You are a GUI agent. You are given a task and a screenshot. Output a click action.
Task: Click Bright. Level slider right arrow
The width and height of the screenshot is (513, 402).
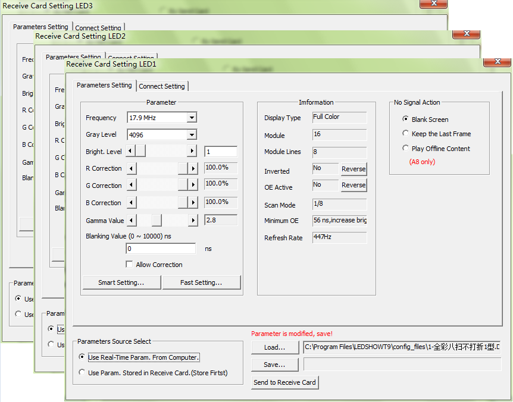[192, 150]
